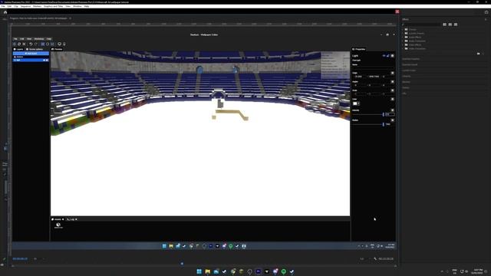Toggle the Intensity property binding box

(392, 110)
